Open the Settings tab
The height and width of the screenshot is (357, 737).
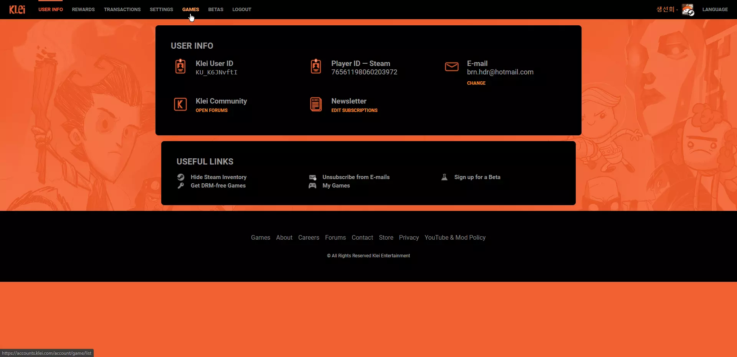pos(162,10)
